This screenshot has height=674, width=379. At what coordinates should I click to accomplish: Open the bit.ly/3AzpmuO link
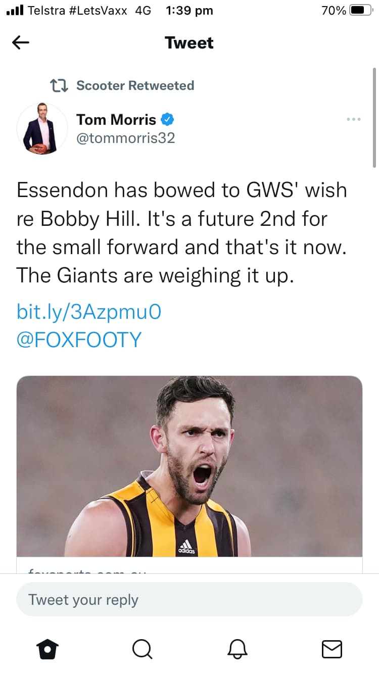pos(89,312)
